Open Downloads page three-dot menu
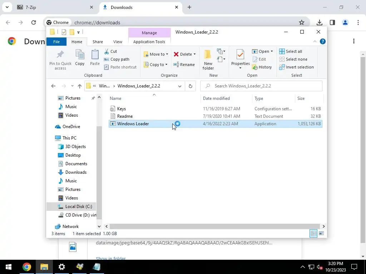Viewport: 366px width, 274px height. (x=354, y=41)
